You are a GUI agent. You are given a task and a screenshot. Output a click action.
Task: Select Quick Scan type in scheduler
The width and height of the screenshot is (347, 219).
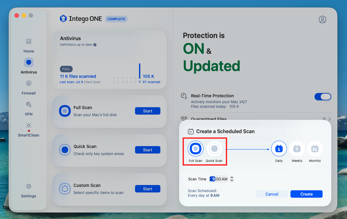click(x=214, y=149)
